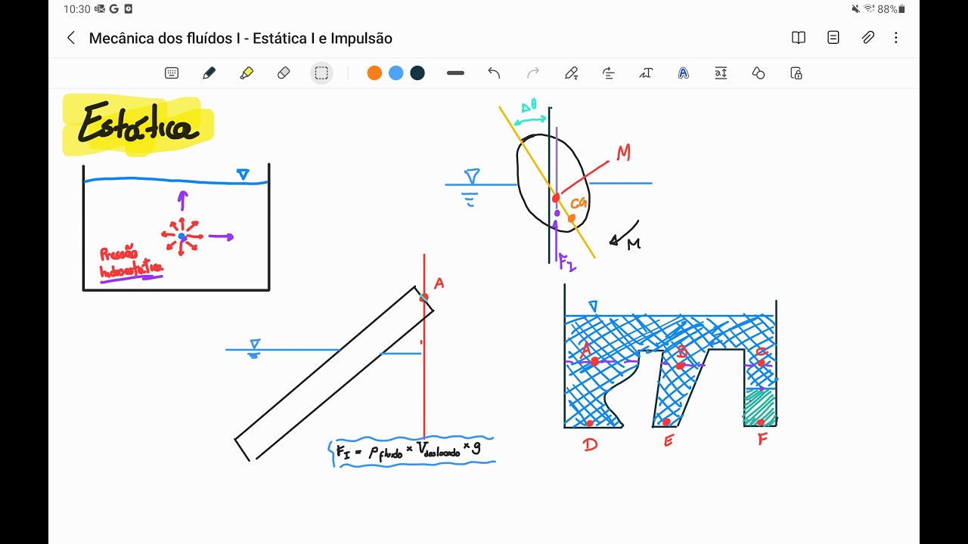This screenshot has width=968, height=544.
Task: Tap the battery 88% status indicator
Action: point(891,9)
